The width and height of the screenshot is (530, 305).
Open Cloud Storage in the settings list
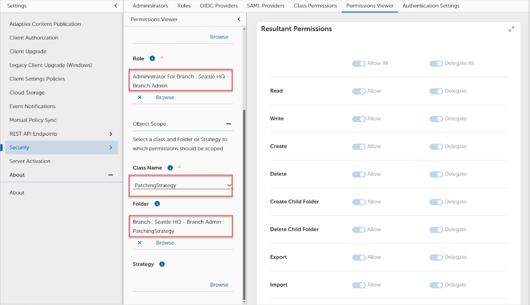tap(27, 93)
